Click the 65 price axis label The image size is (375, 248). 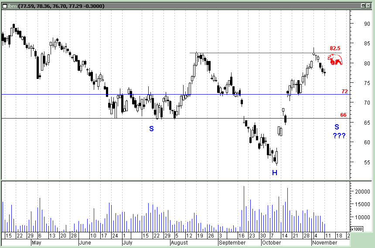coord(367,122)
